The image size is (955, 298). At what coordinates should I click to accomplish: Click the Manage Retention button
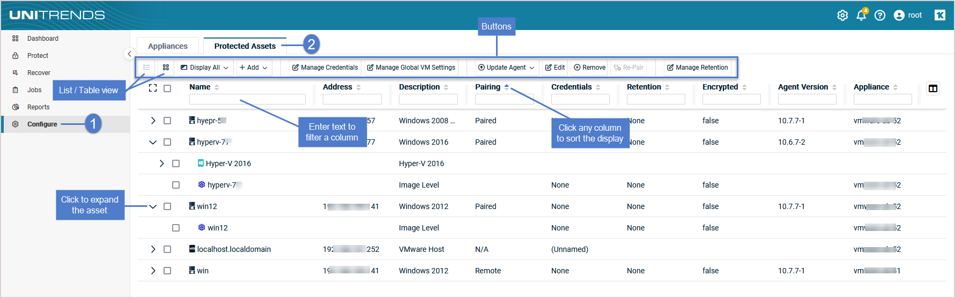(x=698, y=68)
